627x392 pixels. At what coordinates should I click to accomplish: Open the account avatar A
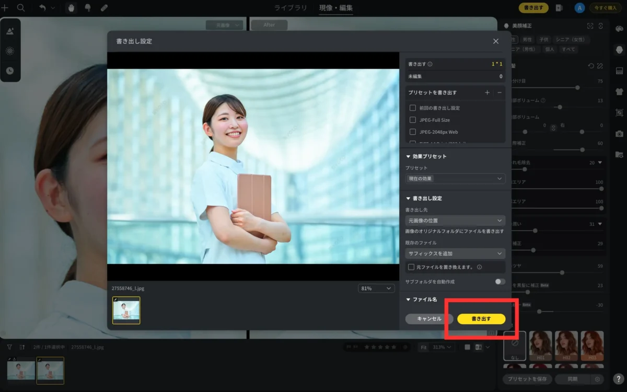point(579,8)
